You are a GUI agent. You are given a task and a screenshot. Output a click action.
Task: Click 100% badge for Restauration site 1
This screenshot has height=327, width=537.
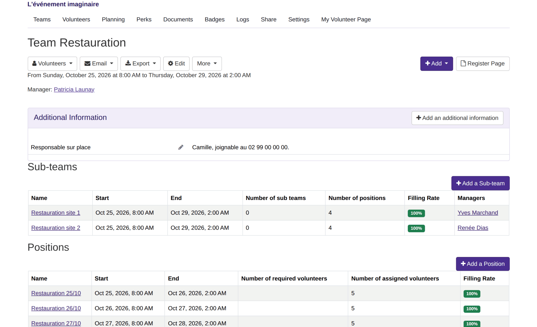(416, 213)
